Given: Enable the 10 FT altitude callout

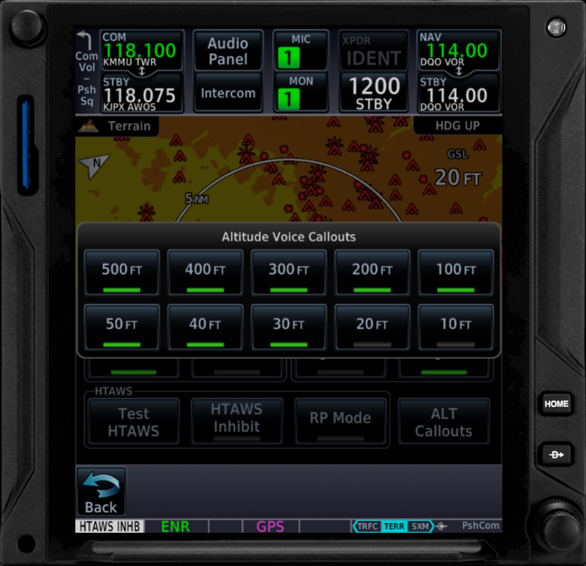Looking at the screenshot, I should click(x=456, y=326).
